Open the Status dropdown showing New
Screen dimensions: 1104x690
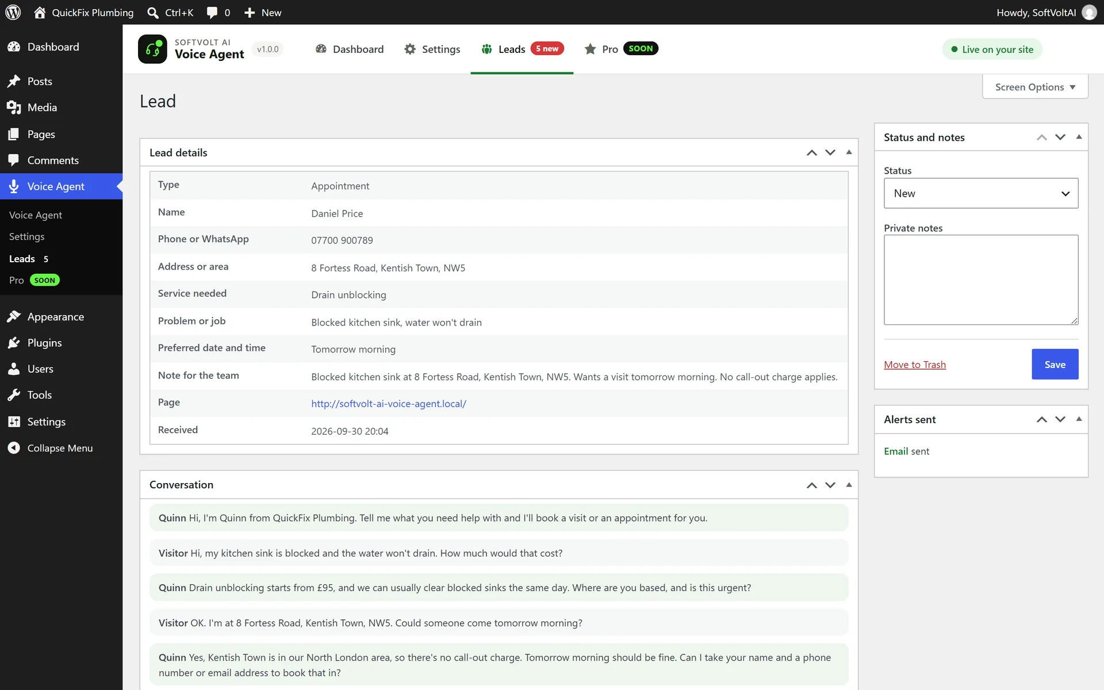pos(981,193)
